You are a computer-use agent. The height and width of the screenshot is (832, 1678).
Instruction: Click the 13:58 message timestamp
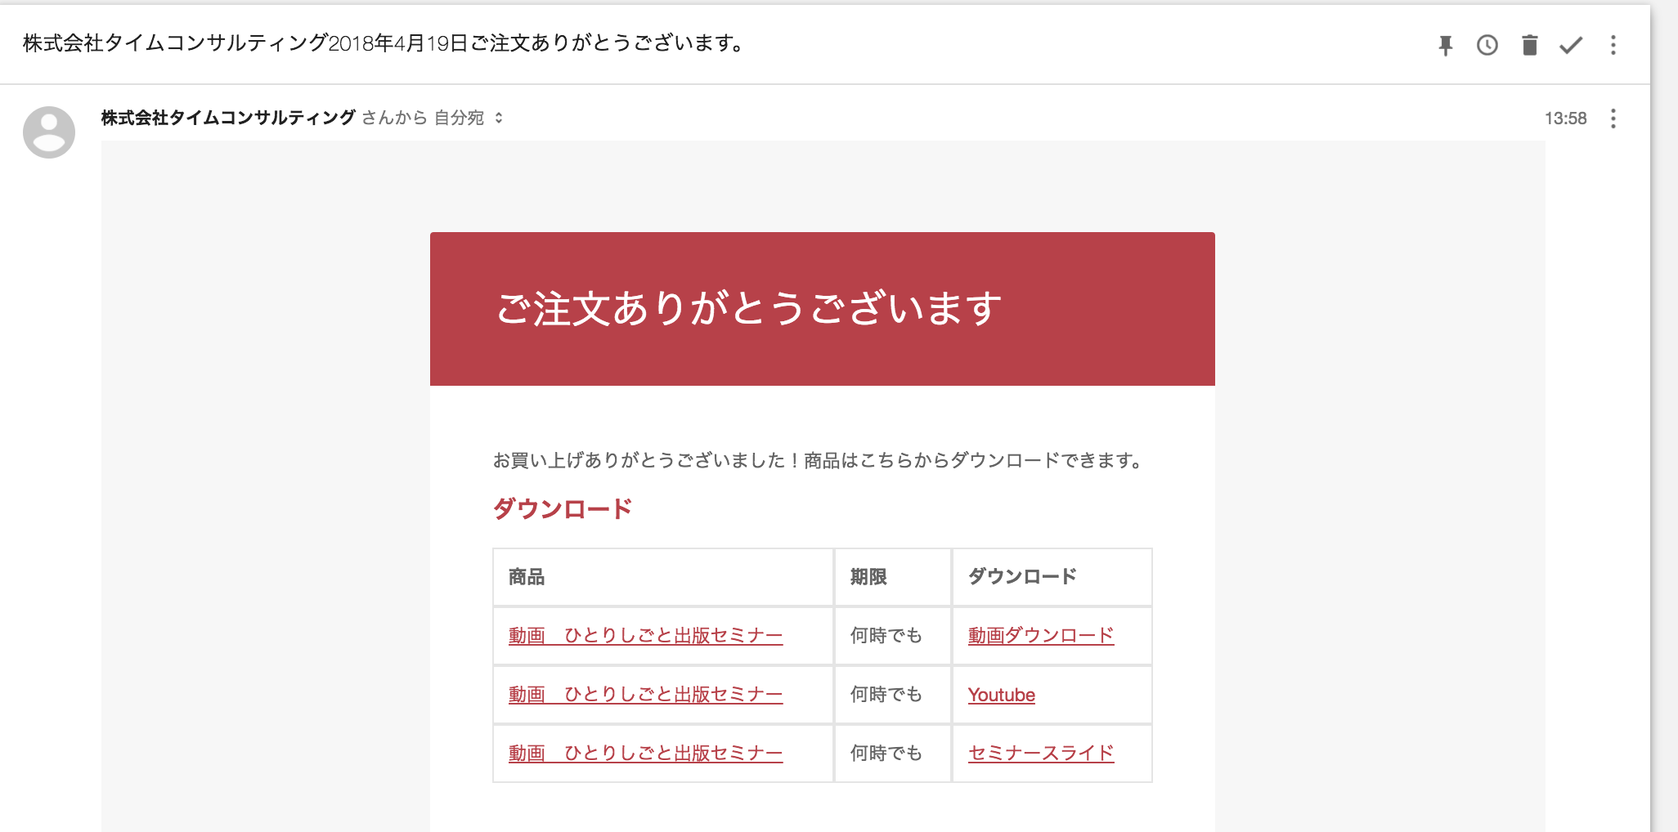pos(1565,119)
